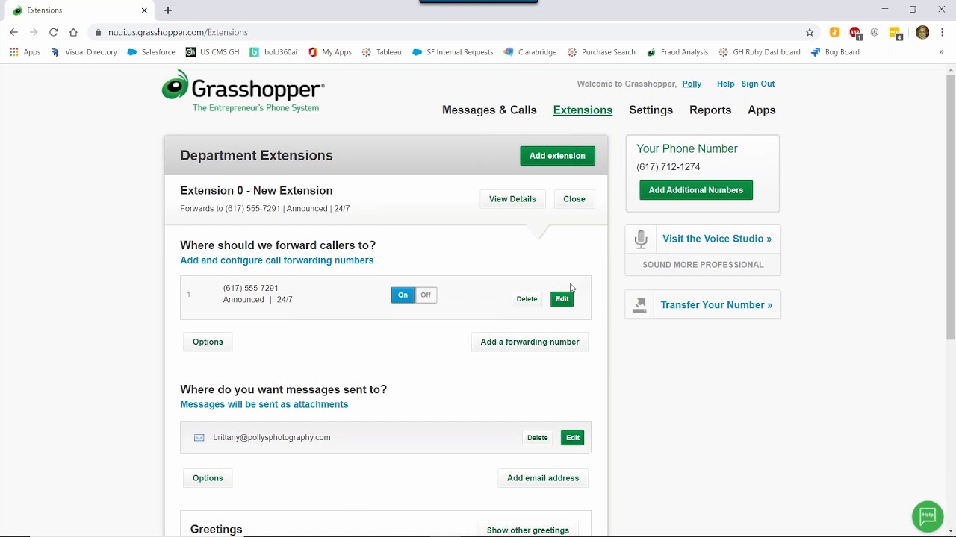Open a new browser tab
Image resolution: width=956 pixels, height=537 pixels.
tap(168, 10)
